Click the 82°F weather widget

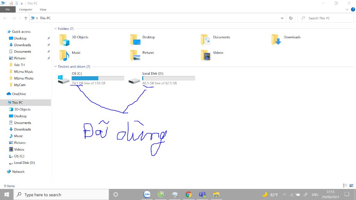point(270,194)
